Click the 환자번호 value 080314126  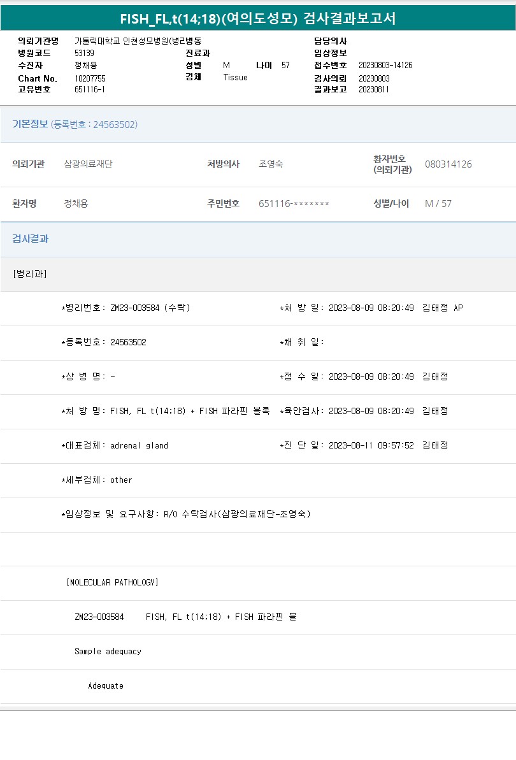(x=448, y=164)
